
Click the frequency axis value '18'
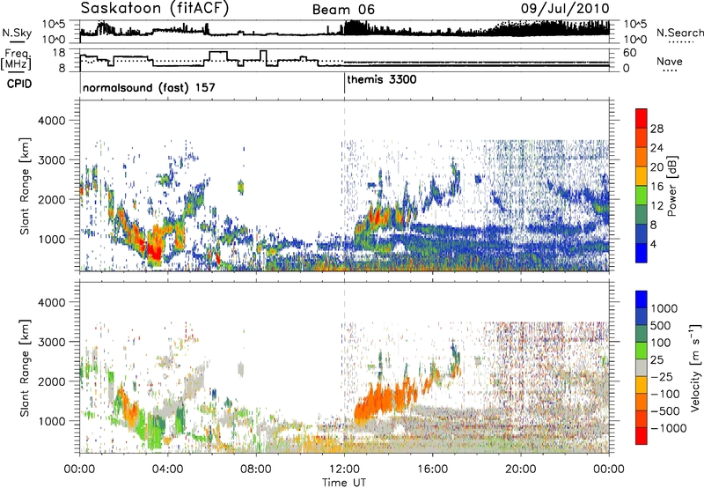pyautogui.click(x=59, y=53)
